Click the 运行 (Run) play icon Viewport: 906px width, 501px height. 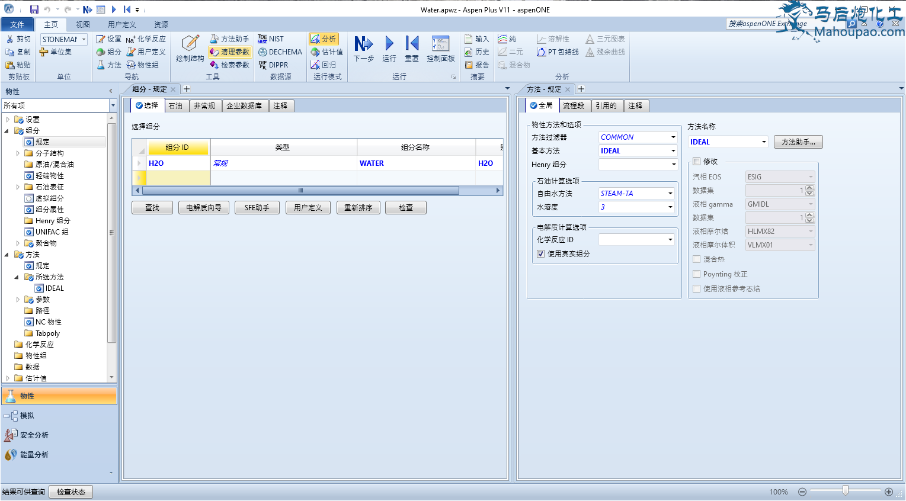point(389,44)
